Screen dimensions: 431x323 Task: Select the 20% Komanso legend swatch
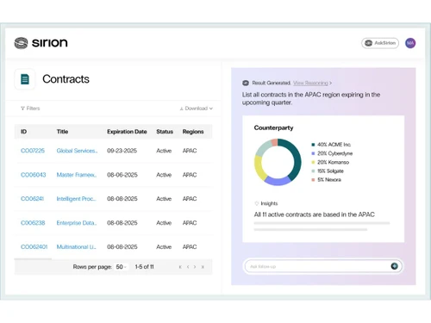tap(313, 162)
